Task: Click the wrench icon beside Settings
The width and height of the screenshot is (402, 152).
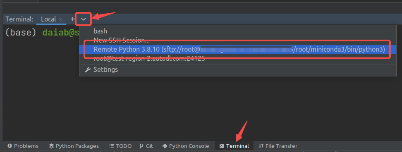Action: [88, 70]
